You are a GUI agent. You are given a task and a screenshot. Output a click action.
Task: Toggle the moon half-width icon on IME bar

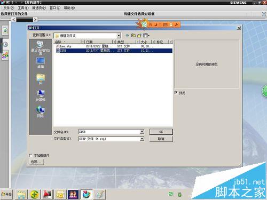click(x=156, y=25)
